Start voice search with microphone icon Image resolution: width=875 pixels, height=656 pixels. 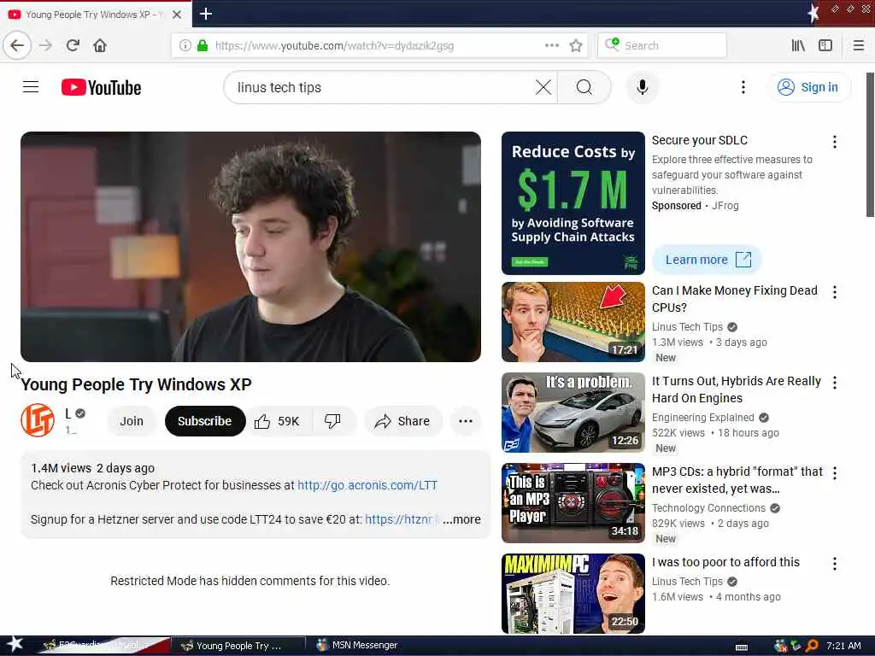point(643,87)
